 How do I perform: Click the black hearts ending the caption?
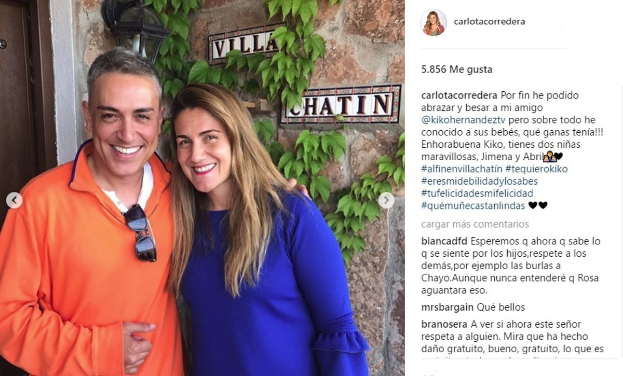click(538, 205)
